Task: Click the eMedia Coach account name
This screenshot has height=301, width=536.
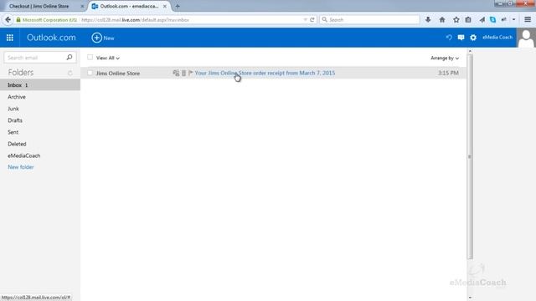Action: click(497, 37)
